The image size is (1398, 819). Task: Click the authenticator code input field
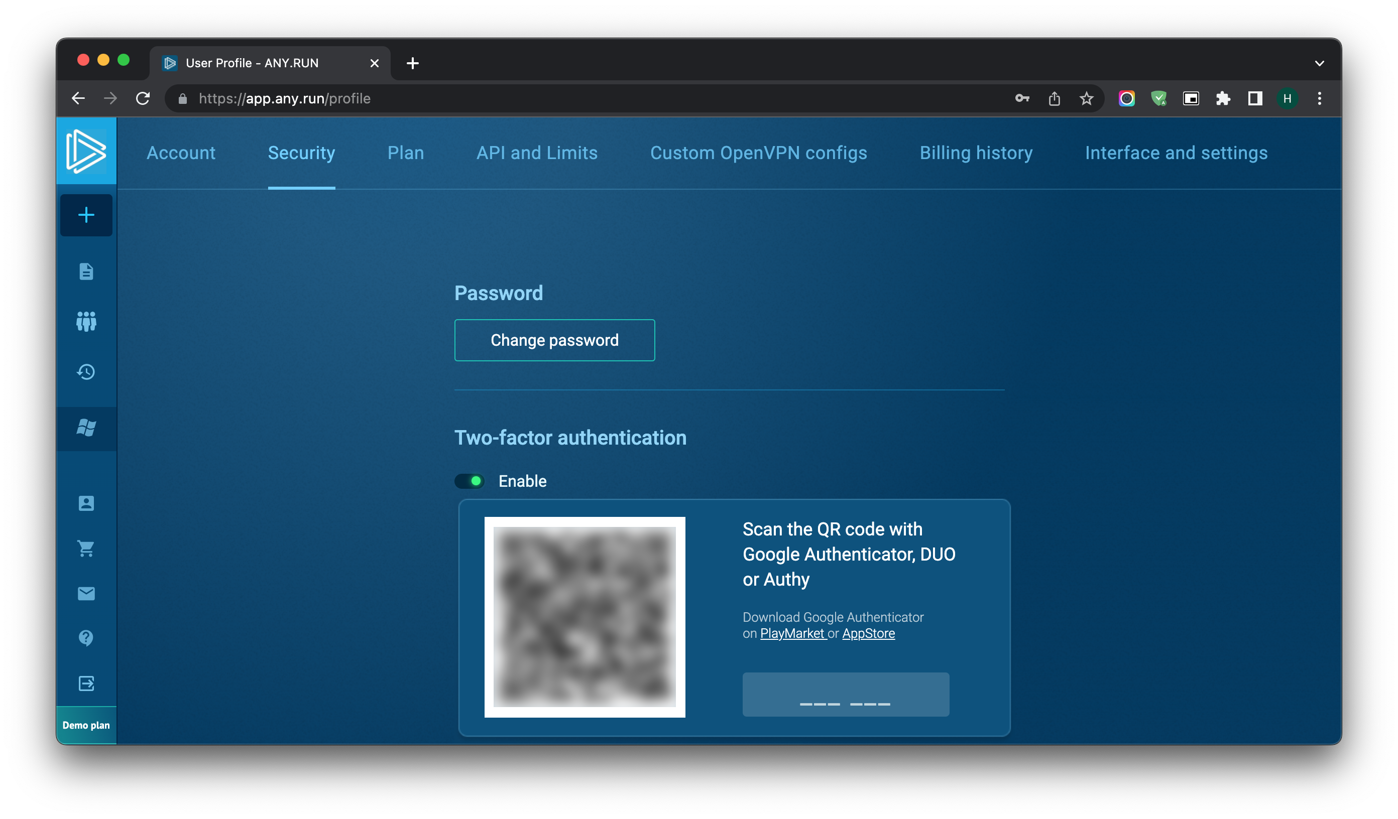coord(846,695)
